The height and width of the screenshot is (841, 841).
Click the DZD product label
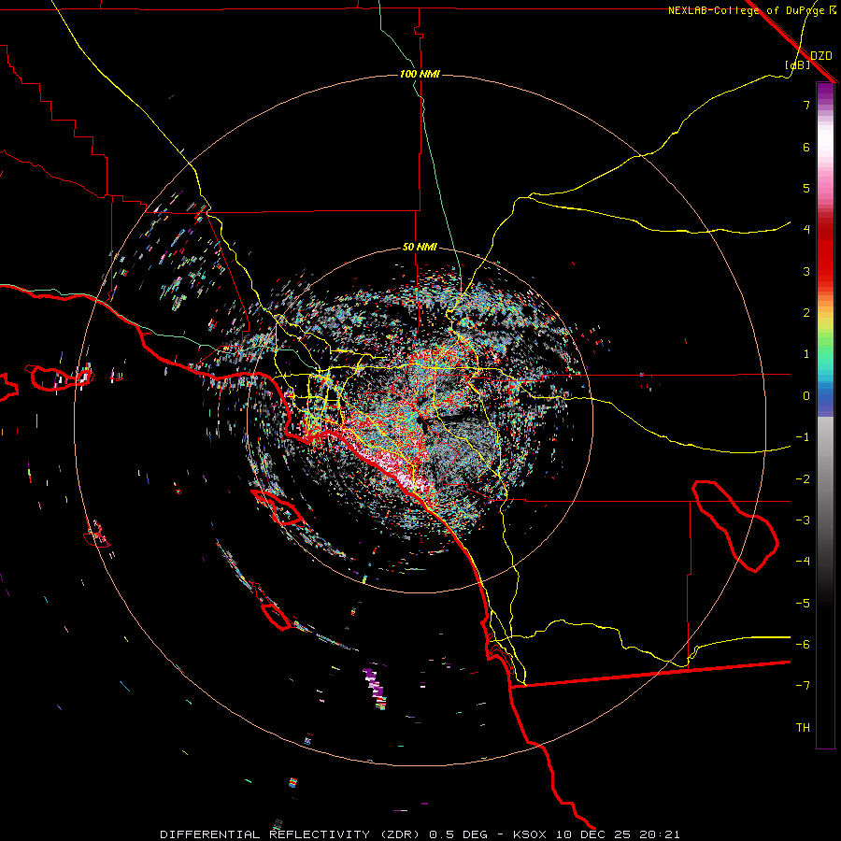821,56
